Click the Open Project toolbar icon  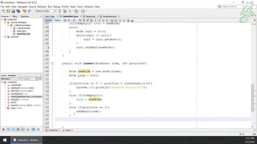click(13, 11)
